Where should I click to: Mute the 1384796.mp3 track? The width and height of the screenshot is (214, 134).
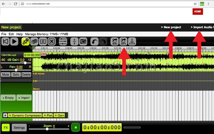(6, 74)
